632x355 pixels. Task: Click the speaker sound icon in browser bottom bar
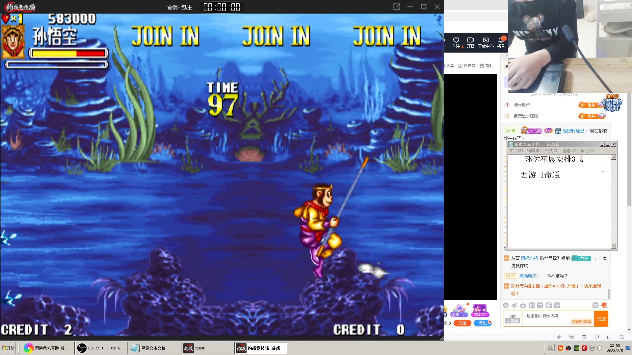597,337
